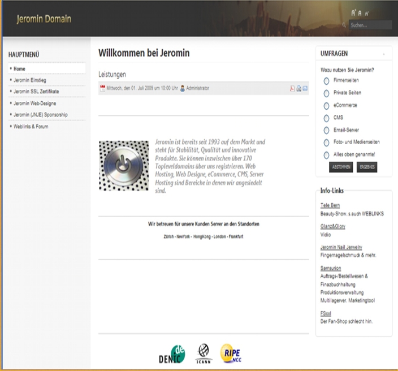Image resolution: width=398 pixels, height=371 pixels.
Task: Choose the Email-Server poll option
Action: [326, 131]
